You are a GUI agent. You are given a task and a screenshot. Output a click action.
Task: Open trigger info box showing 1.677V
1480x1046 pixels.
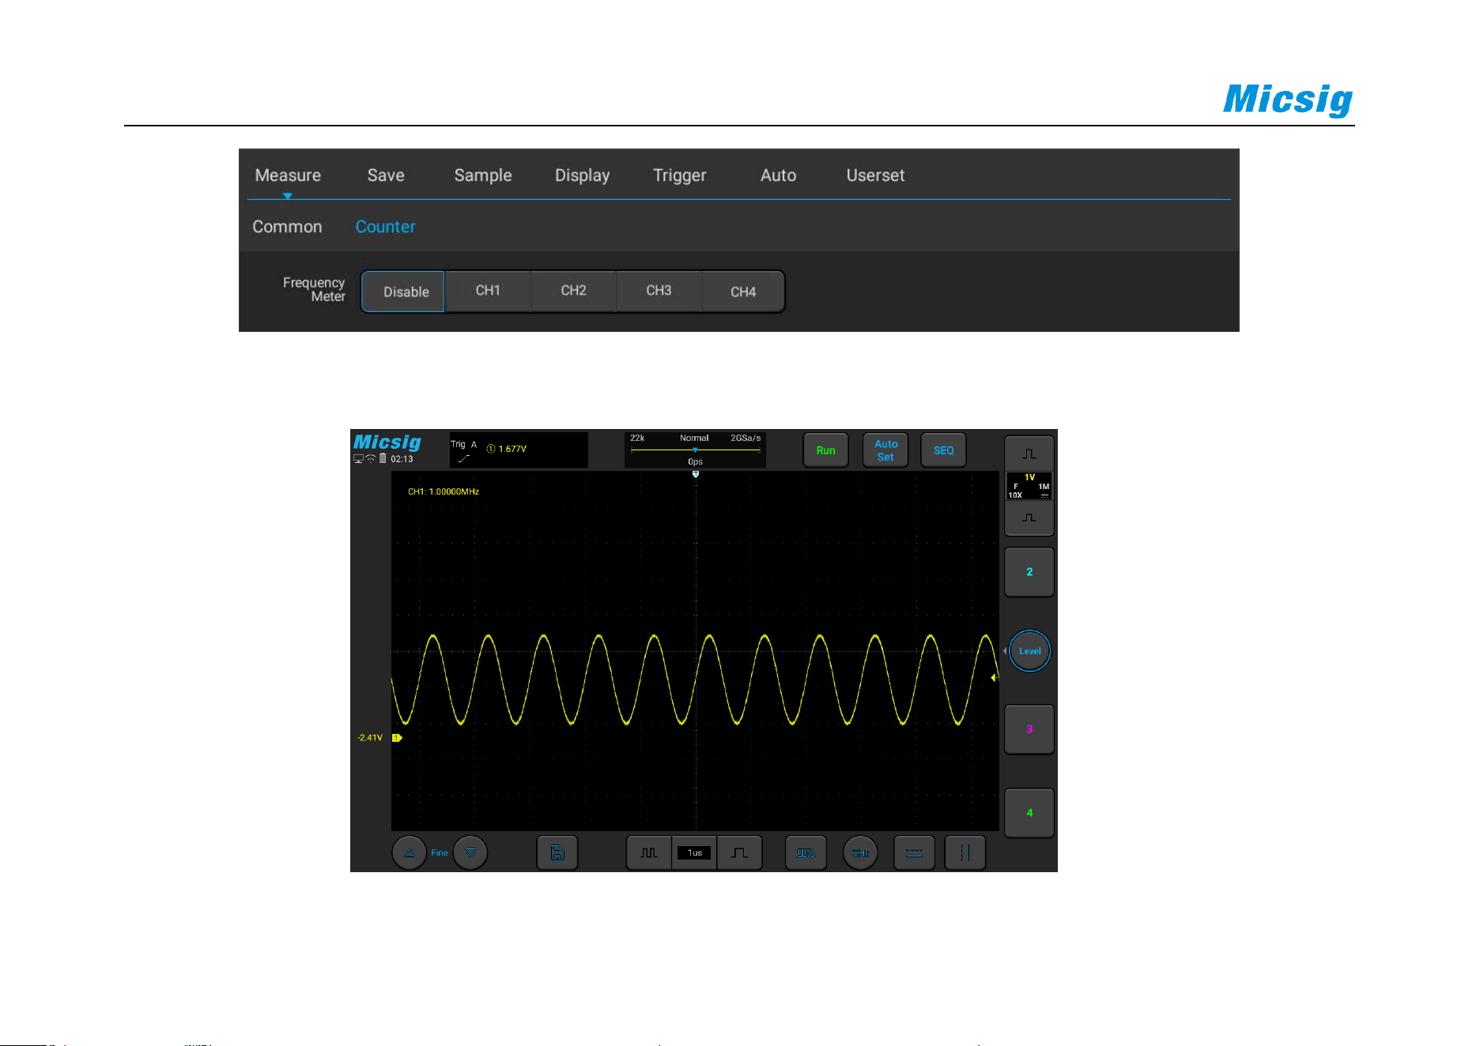(x=519, y=450)
